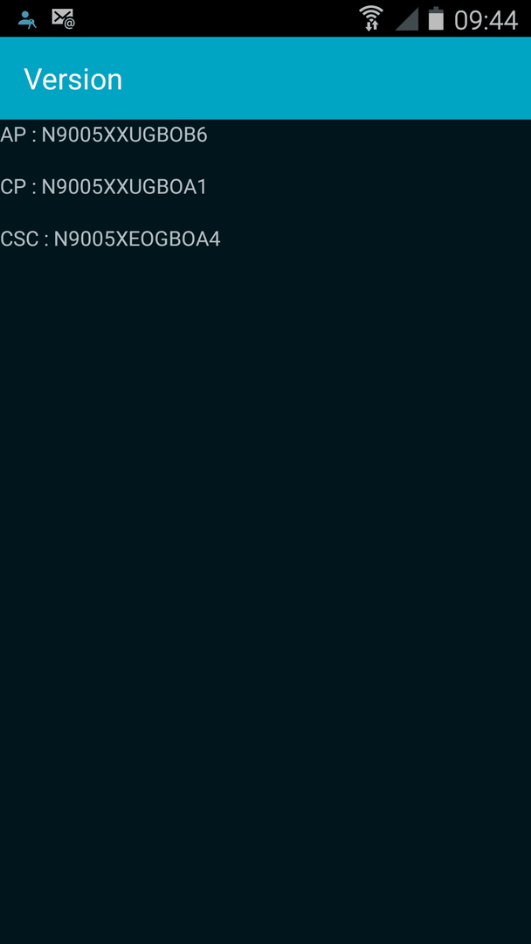Click the "AP :" label

pyautogui.click(x=18, y=135)
